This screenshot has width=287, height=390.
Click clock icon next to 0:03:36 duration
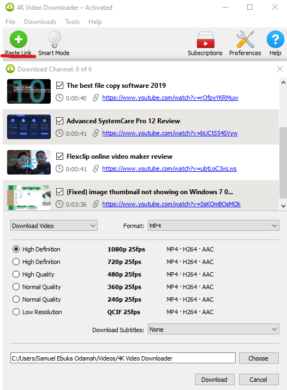click(x=59, y=204)
